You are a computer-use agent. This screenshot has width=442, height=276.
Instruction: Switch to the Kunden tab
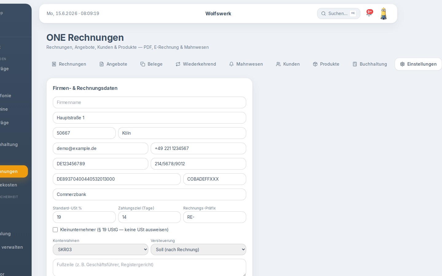point(288,64)
